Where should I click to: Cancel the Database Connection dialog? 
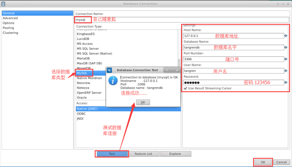pos(282,162)
